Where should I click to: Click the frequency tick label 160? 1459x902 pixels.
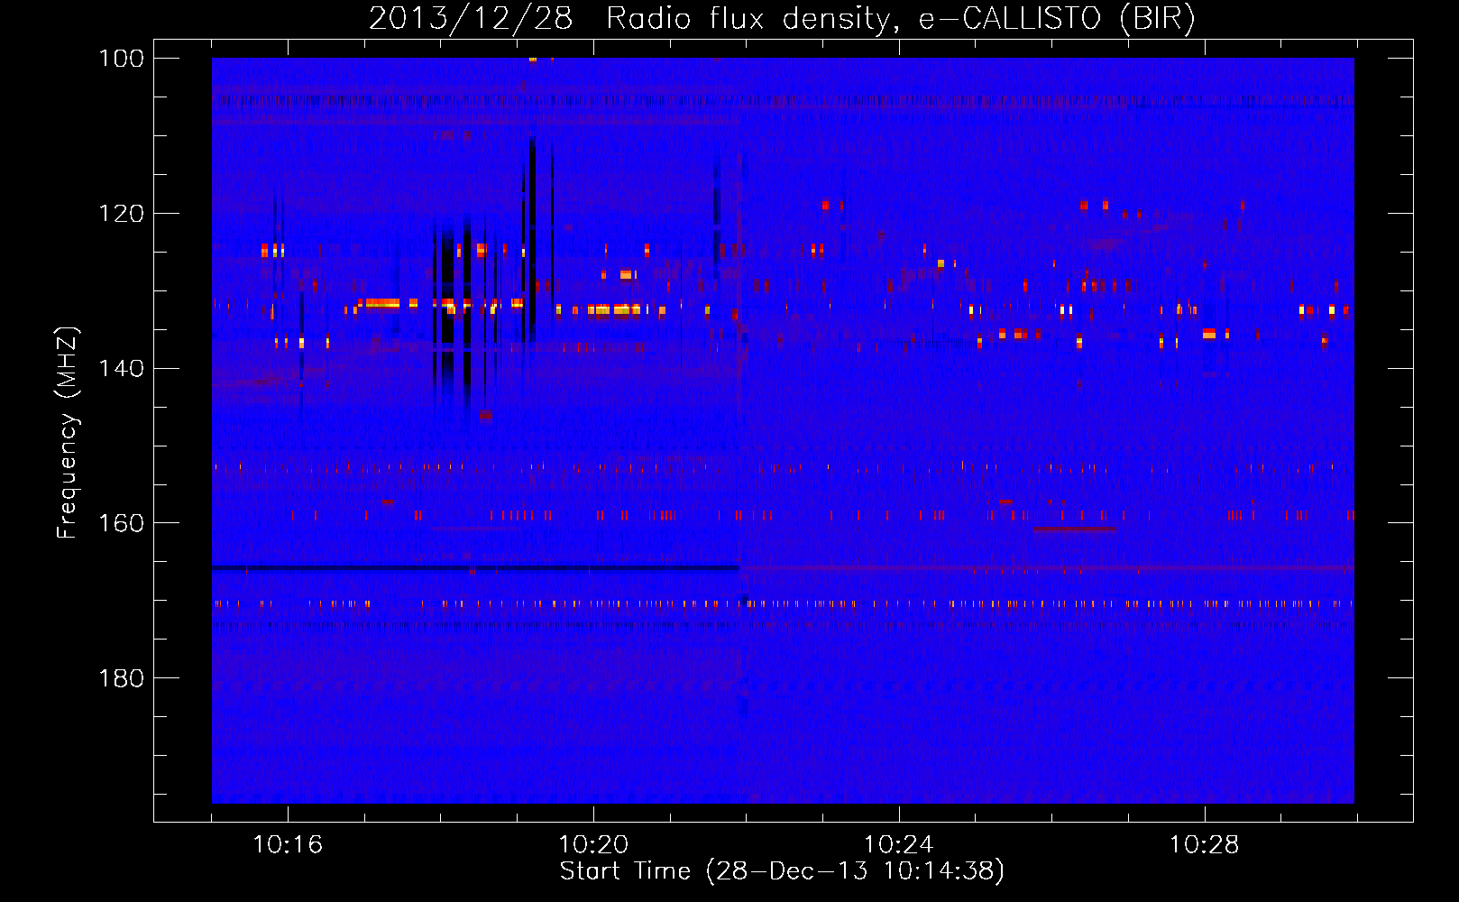coord(122,523)
